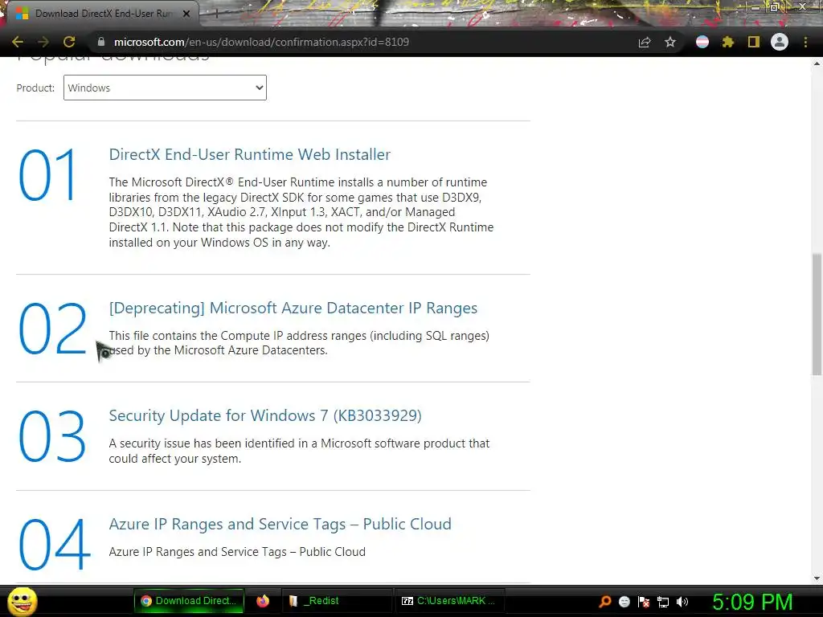Image resolution: width=823 pixels, height=617 pixels.
Task: Click the big 04 number
Action: pyautogui.click(x=54, y=544)
